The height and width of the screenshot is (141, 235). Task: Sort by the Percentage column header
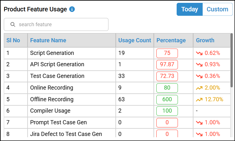click(171, 40)
